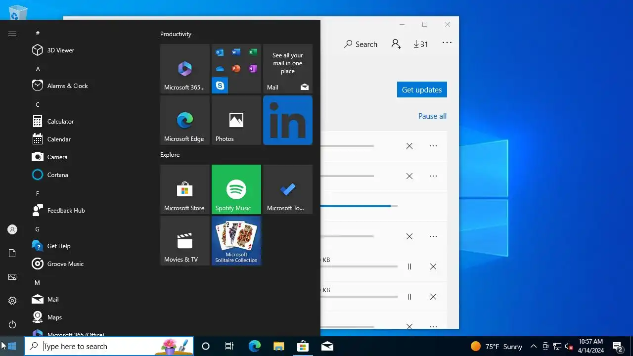Open the volume control in system tray
Image resolution: width=633 pixels, height=356 pixels.
pos(569,346)
